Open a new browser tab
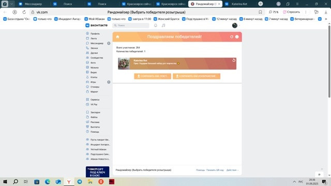 tap(261, 4)
